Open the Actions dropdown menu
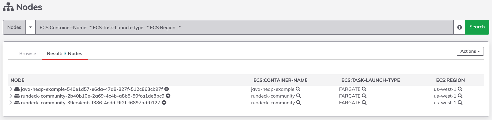The width and height of the screenshot is (492, 120). tap(470, 51)
